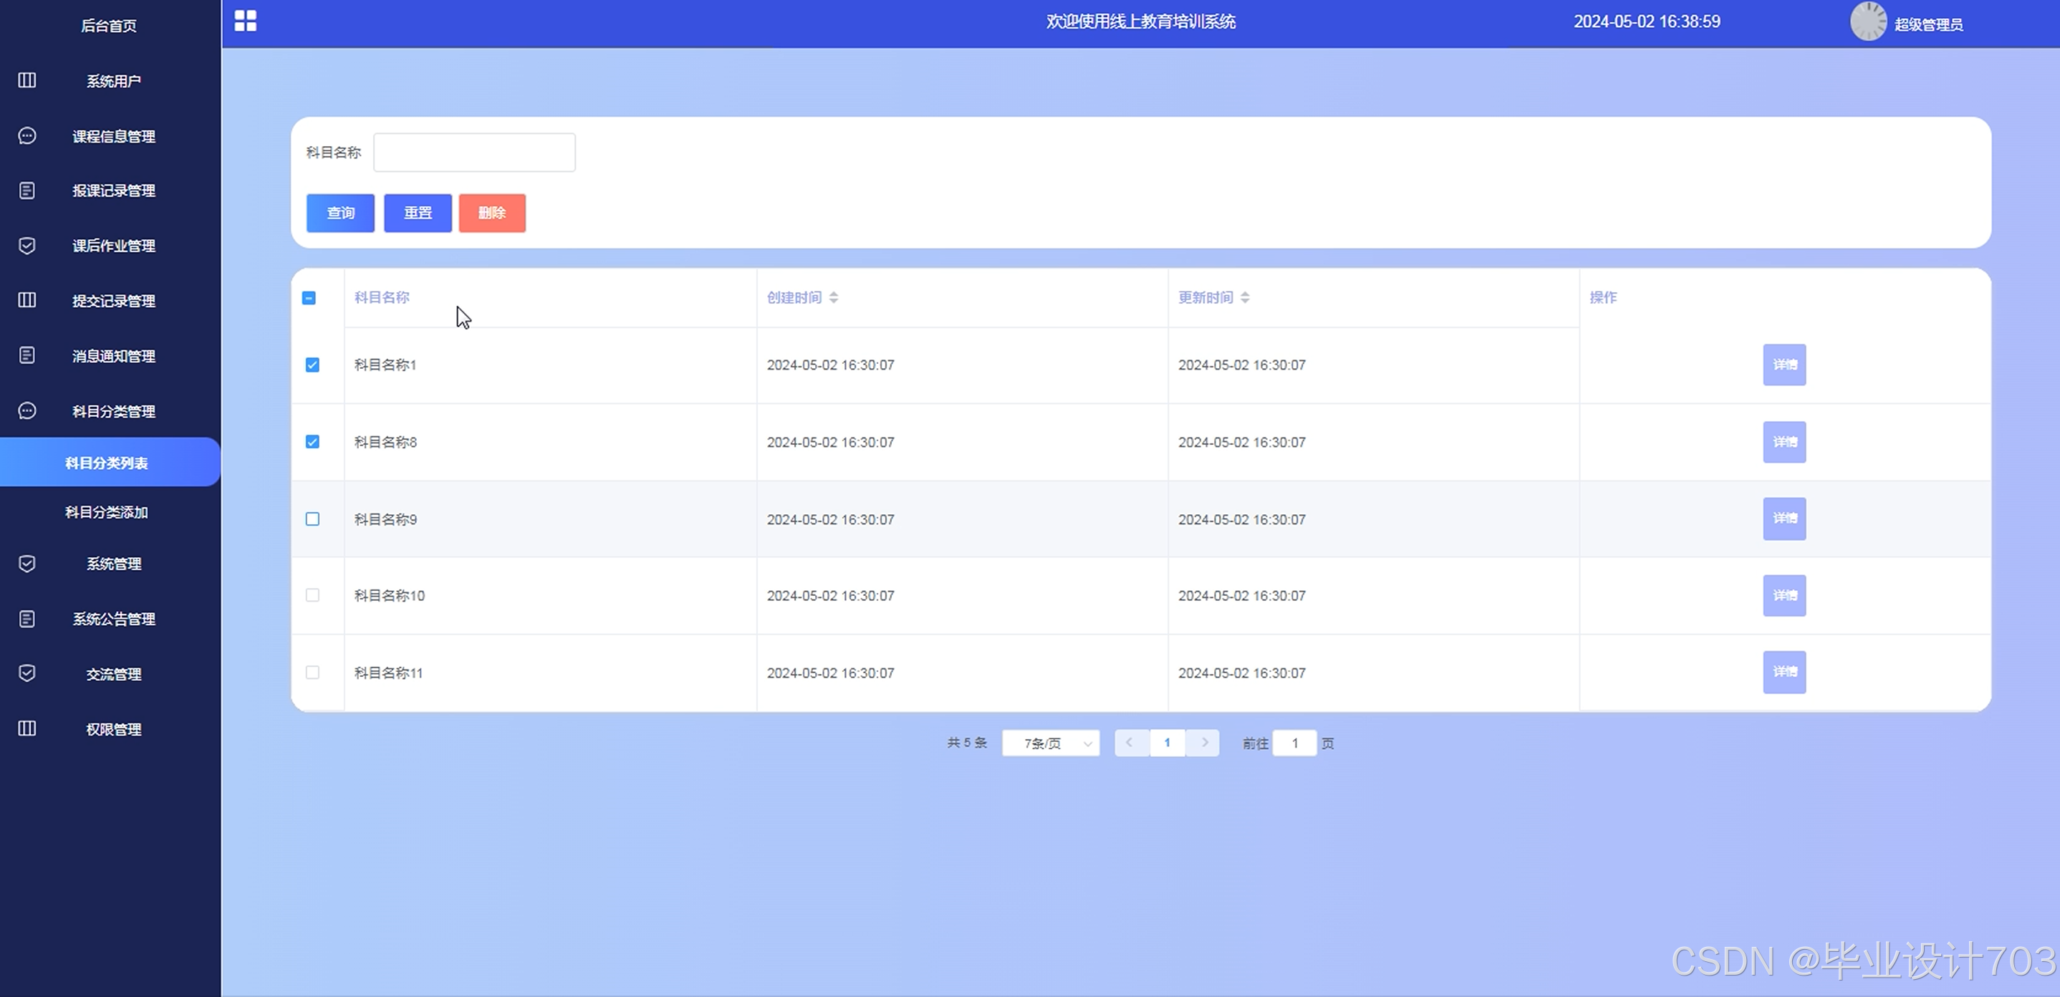Click the super admin avatar image
The width and height of the screenshot is (2060, 997).
[x=1868, y=21]
